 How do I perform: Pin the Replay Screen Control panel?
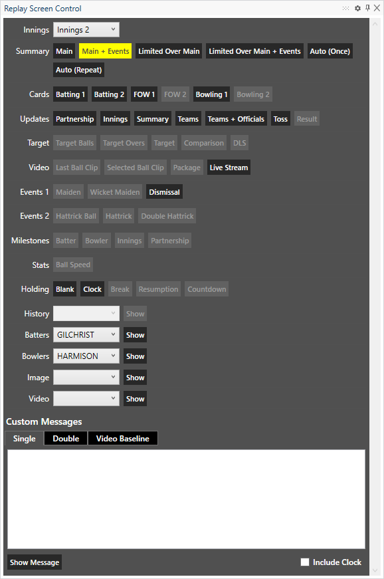(x=367, y=8)
